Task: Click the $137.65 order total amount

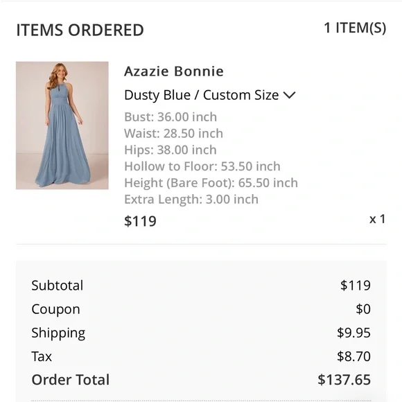Action: tap(344, 380)
